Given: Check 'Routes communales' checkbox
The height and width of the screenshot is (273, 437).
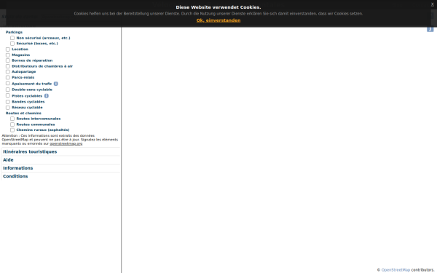Looking at the screenshot, I should 12,124.
